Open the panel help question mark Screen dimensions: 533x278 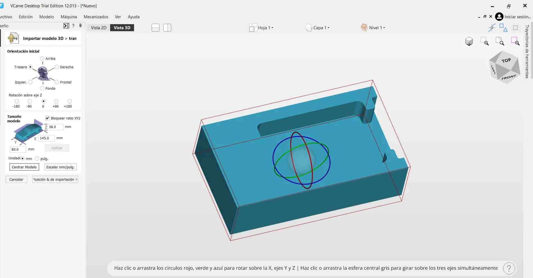click(73, 26)
